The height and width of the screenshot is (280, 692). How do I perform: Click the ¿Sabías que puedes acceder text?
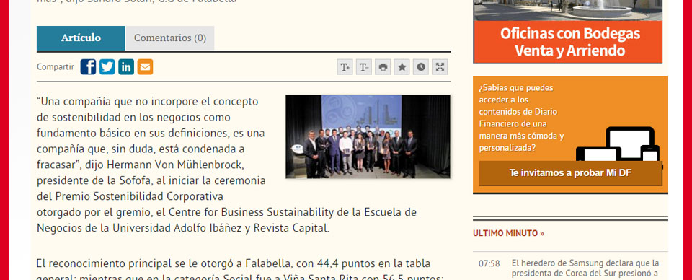tap(522, 118)
